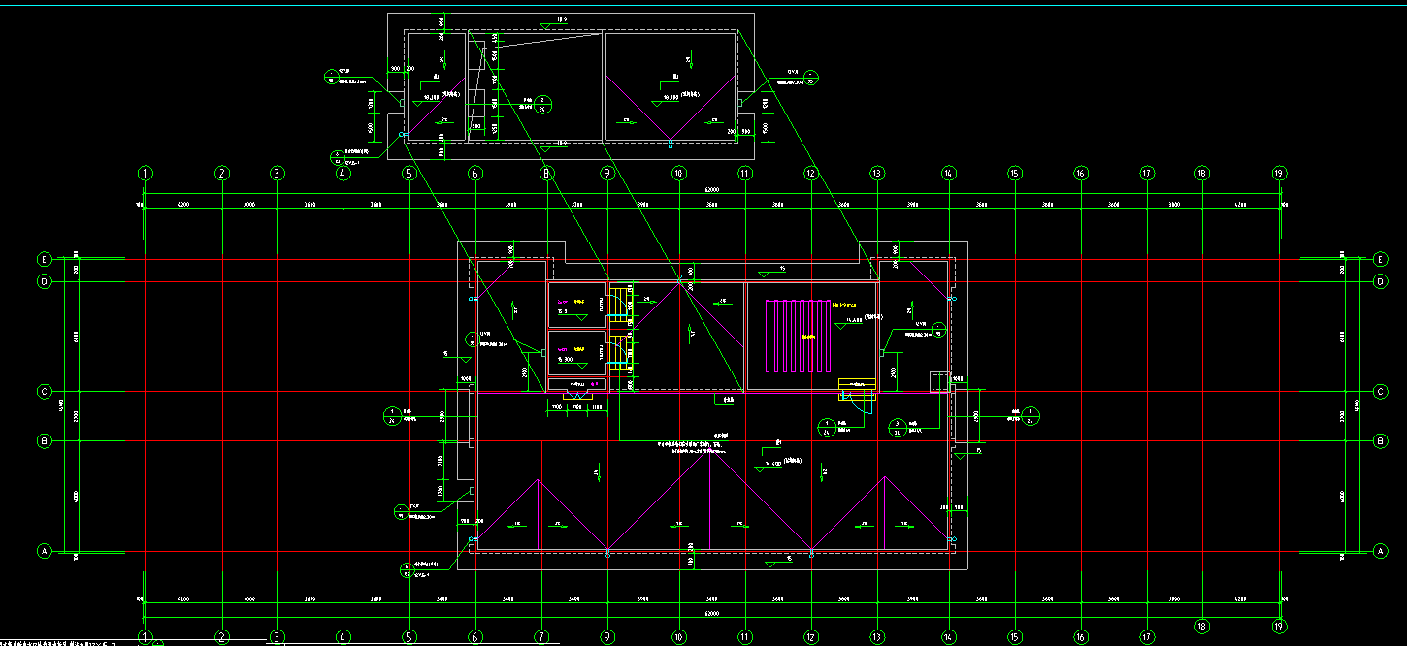Select detail callout 2/24 in the small roof plan
The width and height of the screenshot is (1407, 646).
pos(543,104)
